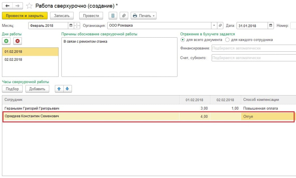Select radio option 'для каждого сотрудника'
The width and height of the screenshot is (296, 178).
point(227,40)
